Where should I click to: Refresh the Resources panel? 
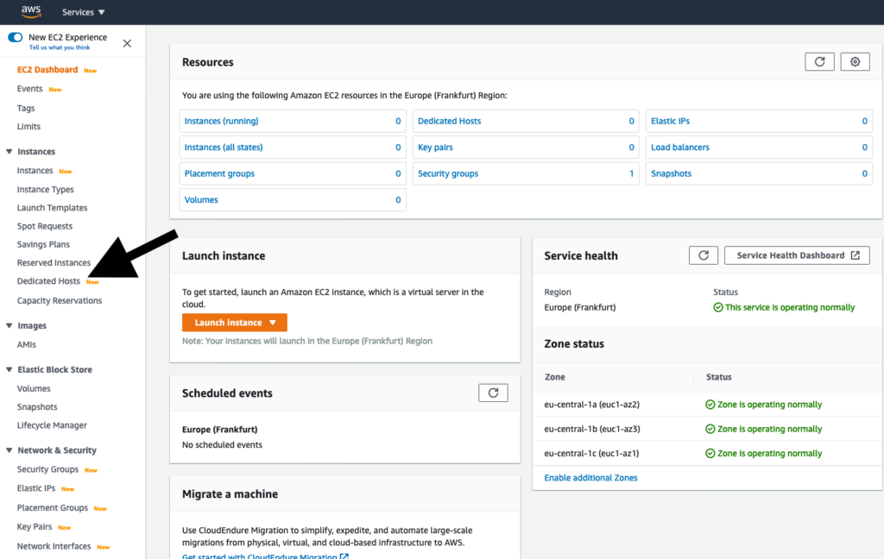pyautogui.click(x=819, y=62)
